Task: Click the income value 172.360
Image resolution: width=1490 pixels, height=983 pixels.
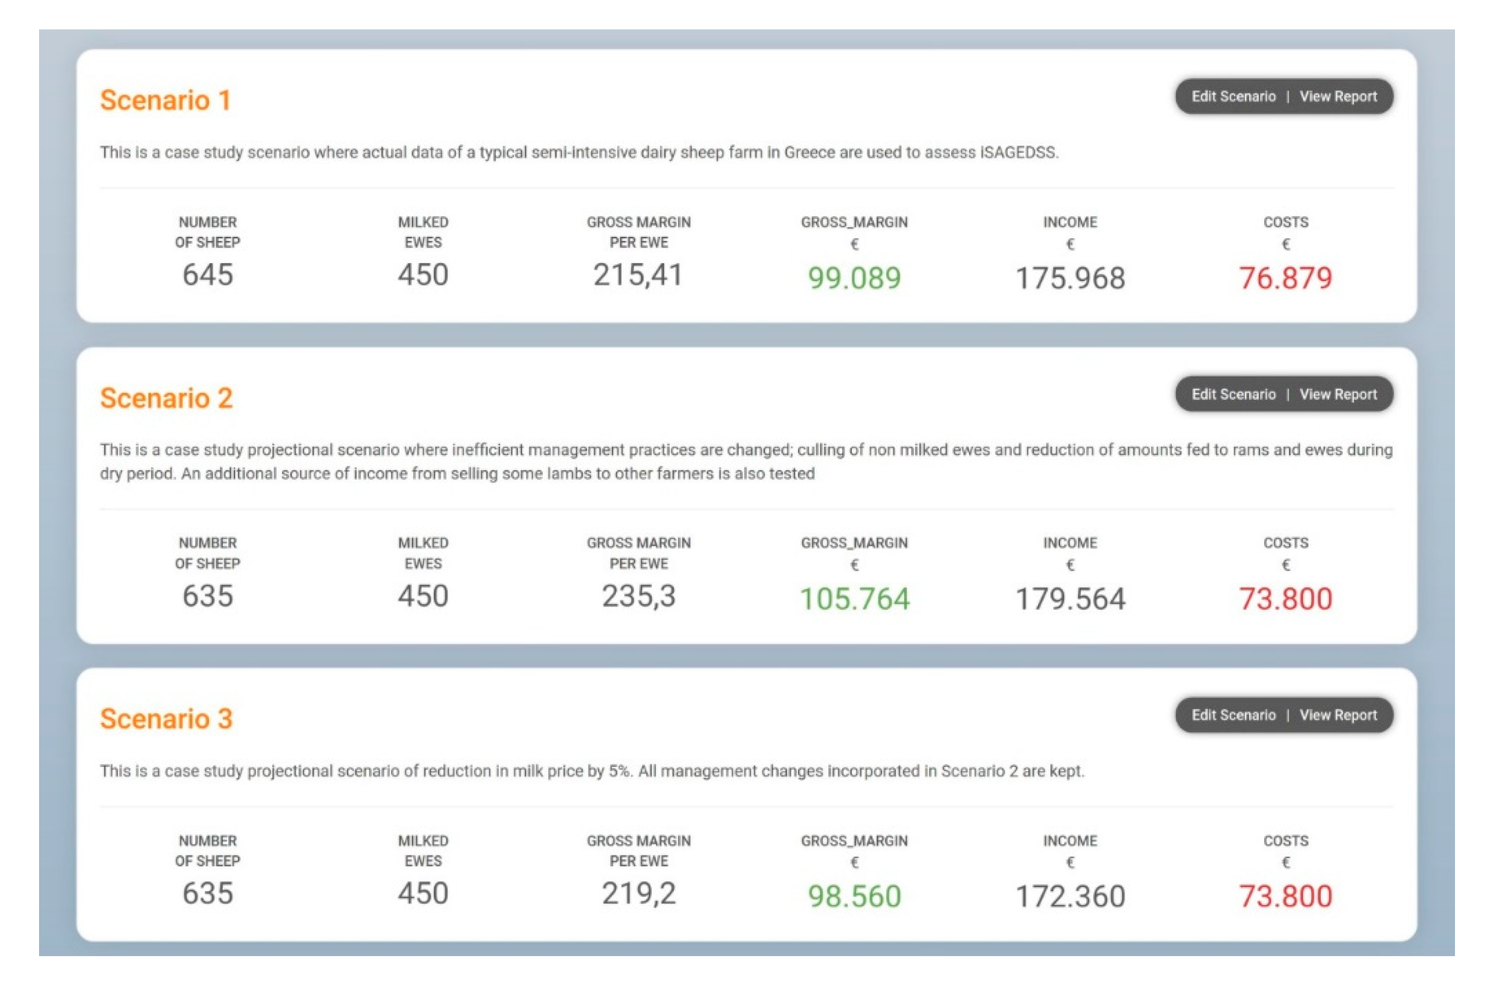Action: [1070, 896]
